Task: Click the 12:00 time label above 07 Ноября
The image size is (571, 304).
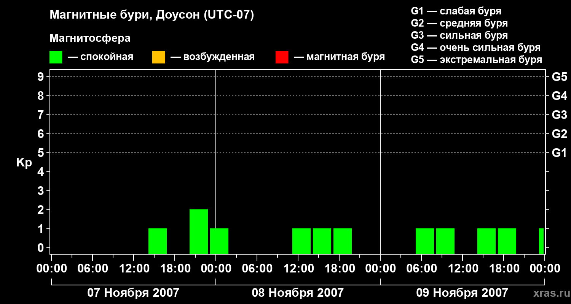Action: 134,269
